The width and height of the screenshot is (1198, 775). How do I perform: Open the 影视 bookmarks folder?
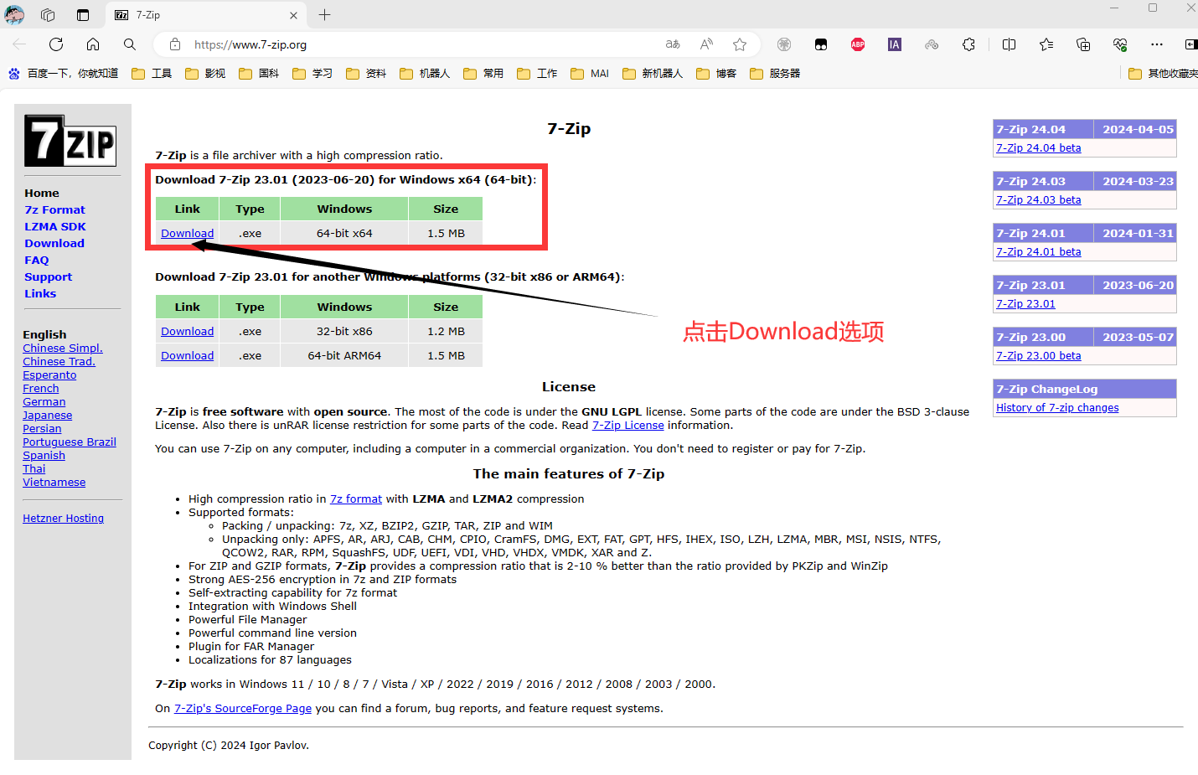pyautogui.click(x=205, y=74)
